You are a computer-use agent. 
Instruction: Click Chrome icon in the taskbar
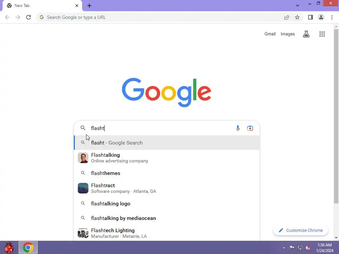28,247
